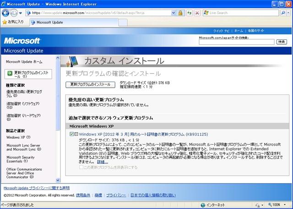The image size is (293, 209).
Task: Click the 更新プログラムのインストール button
Action: (91, 84)
